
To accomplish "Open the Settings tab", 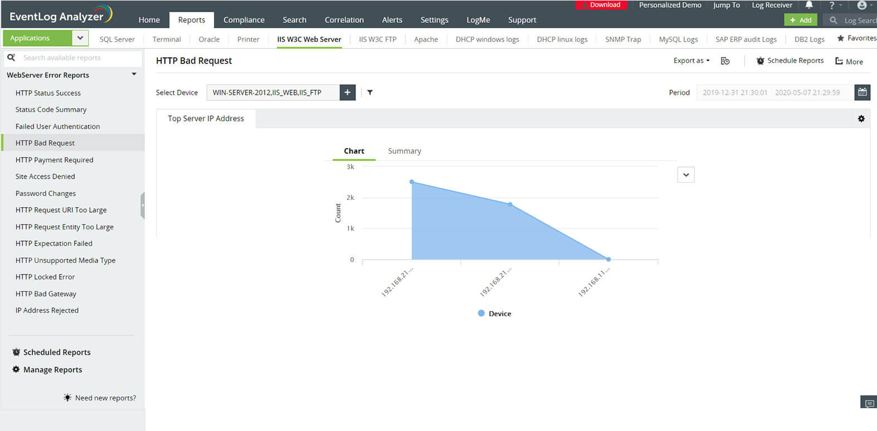I will click(x=435, y=20).
